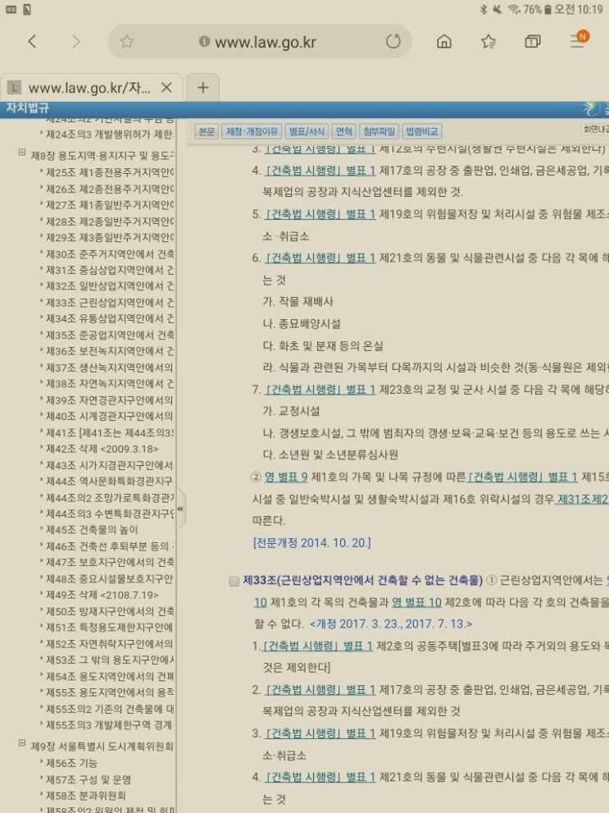
Task: Check the 제33조 article checkbox
Action: [x=234, y=581]
